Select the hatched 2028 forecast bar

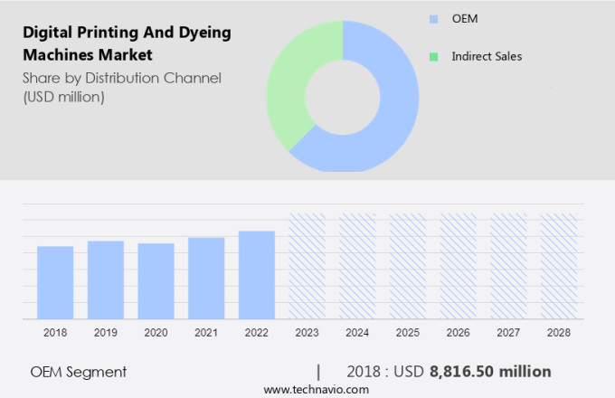point(558,266)
